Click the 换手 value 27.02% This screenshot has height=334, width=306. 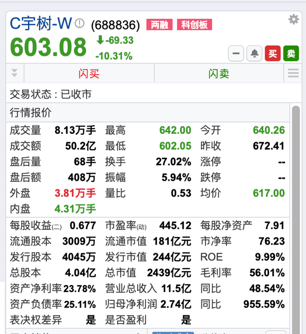173,162
